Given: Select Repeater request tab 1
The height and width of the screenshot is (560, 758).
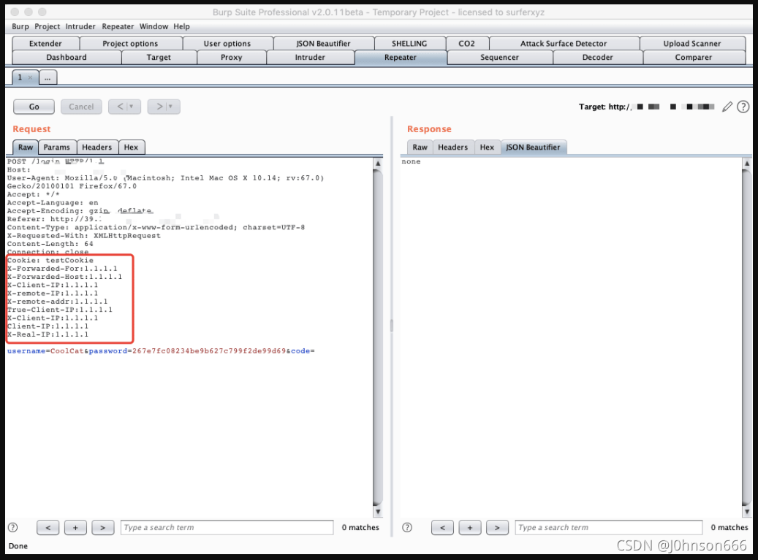Looking at the screenshot, I should pos(20,77).
